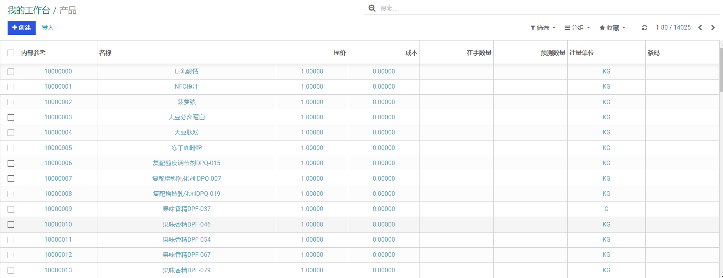Open the 收藏 favorites dropdown
This screenshot has width=723, height=278.
(x=612, y=28)
